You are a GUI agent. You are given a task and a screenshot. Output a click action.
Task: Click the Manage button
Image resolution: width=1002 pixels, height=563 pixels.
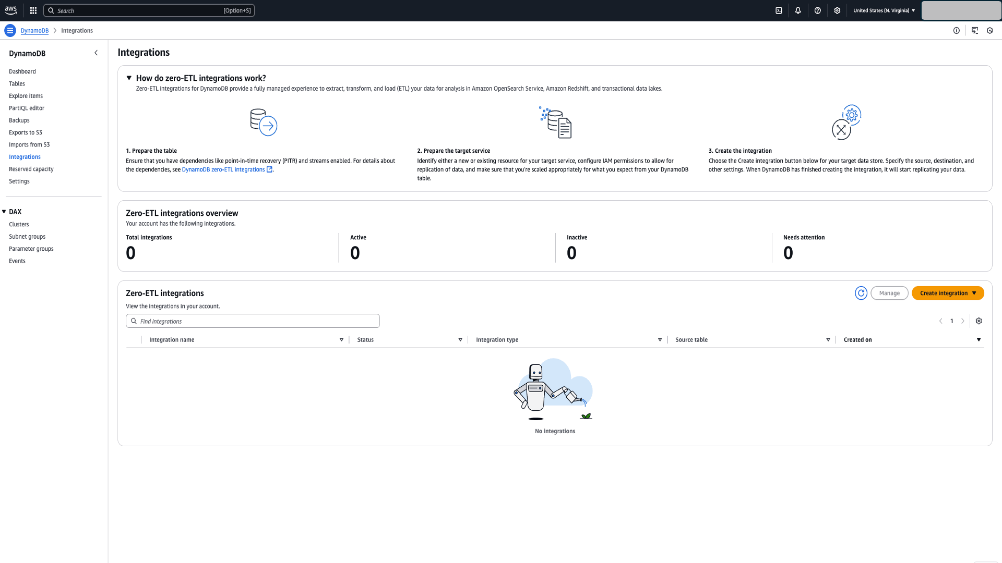(x=889, y=293)
